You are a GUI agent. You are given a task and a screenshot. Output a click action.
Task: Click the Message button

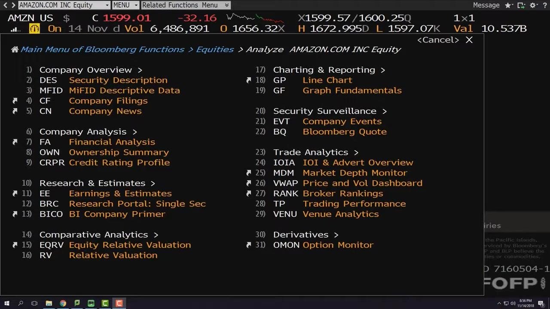486,5
